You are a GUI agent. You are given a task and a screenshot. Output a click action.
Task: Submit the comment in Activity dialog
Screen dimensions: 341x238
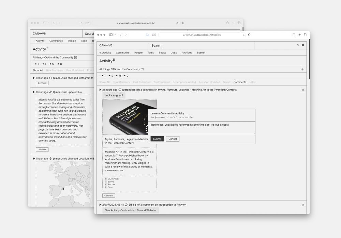click(157, 139)
